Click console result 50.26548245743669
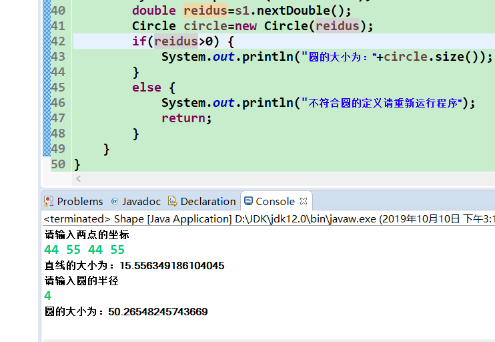This screenshot has height=342, width=495. [158, 312]
